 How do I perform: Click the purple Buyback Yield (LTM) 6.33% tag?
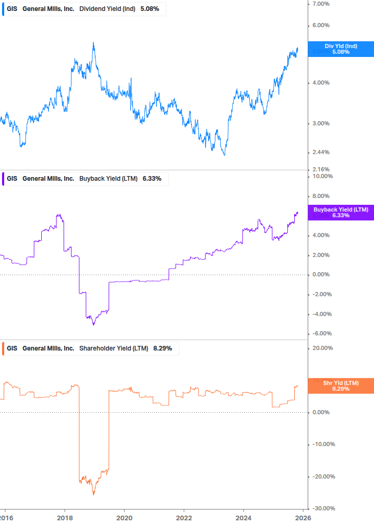pyautogui.click(x=341, y=213)
